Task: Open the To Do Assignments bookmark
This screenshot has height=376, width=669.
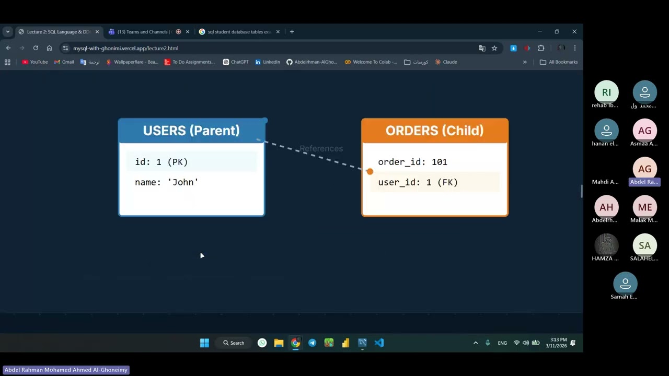Action: coord(189,62)
